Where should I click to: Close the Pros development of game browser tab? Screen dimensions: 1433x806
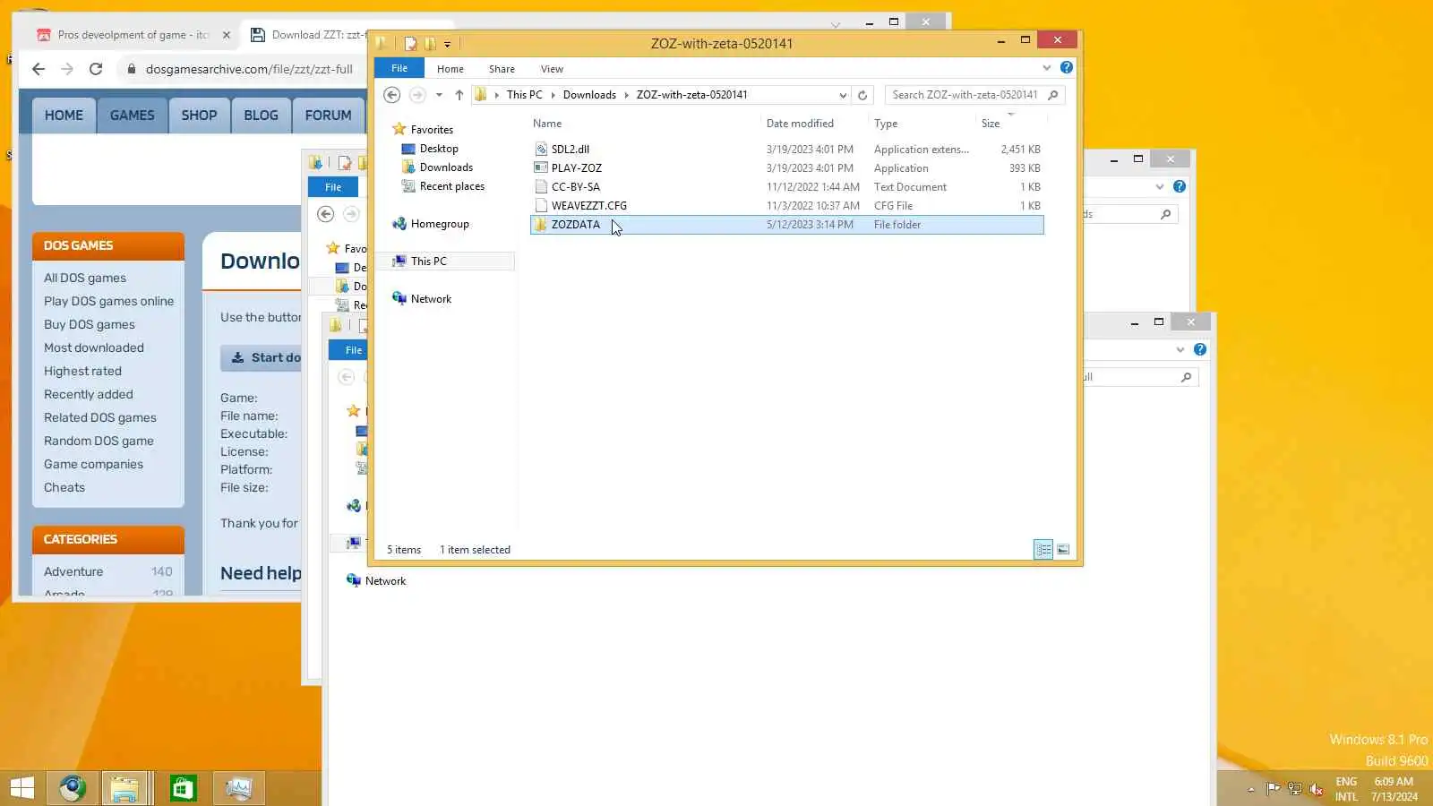click(227, 35)
